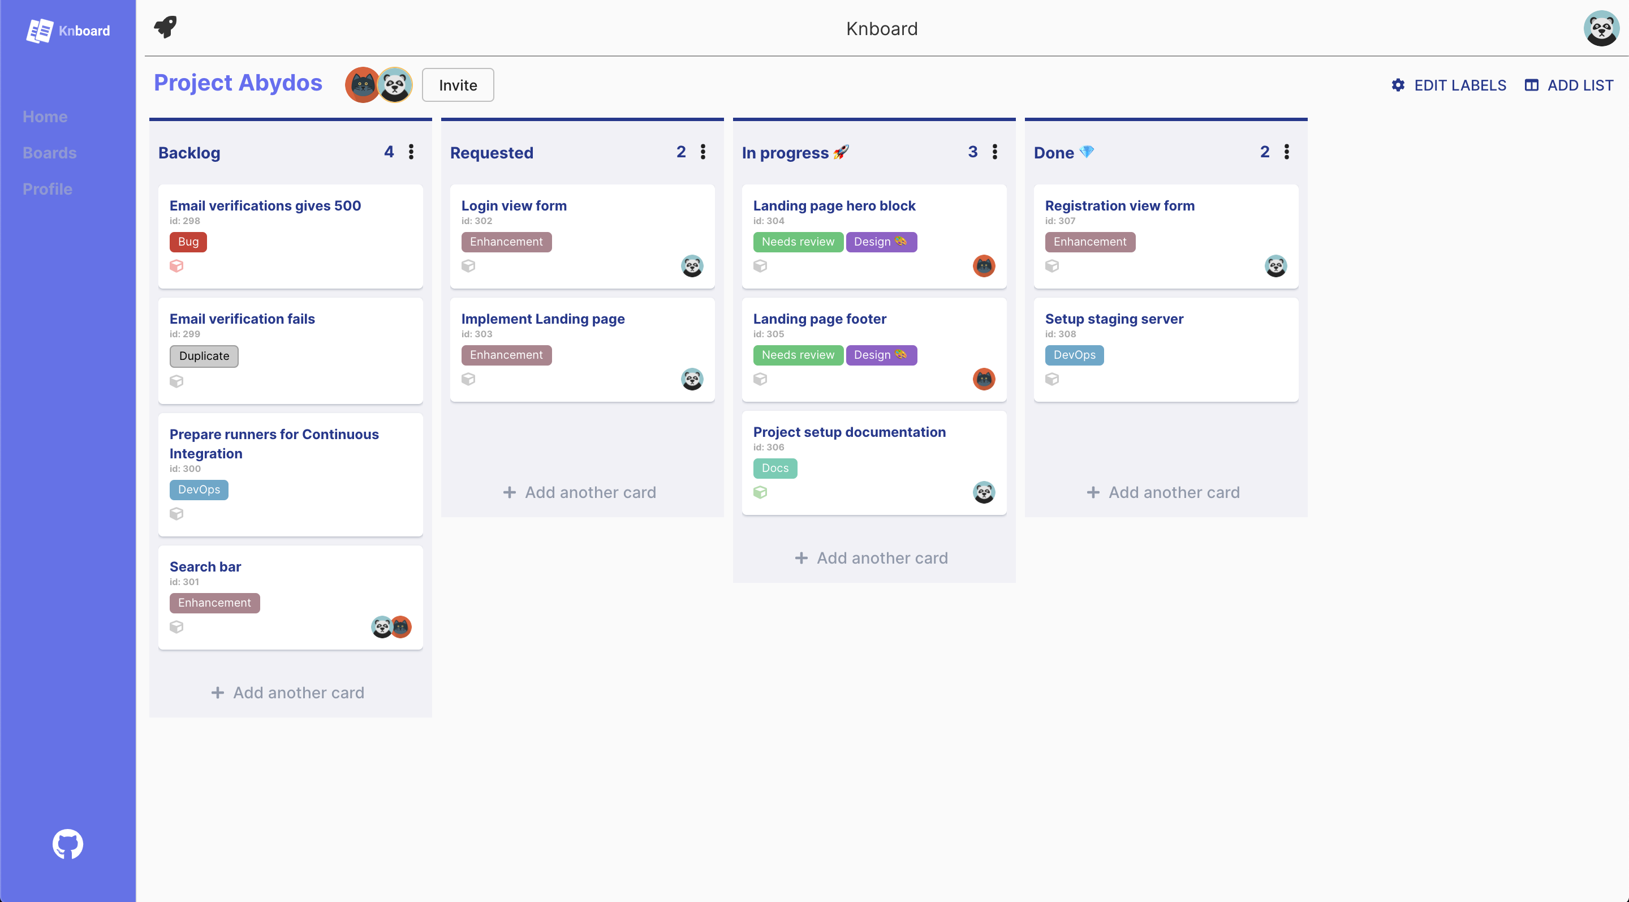The image size is (1629, 902).
Task: Click the rocket icon in top bar
Action: 166,27
